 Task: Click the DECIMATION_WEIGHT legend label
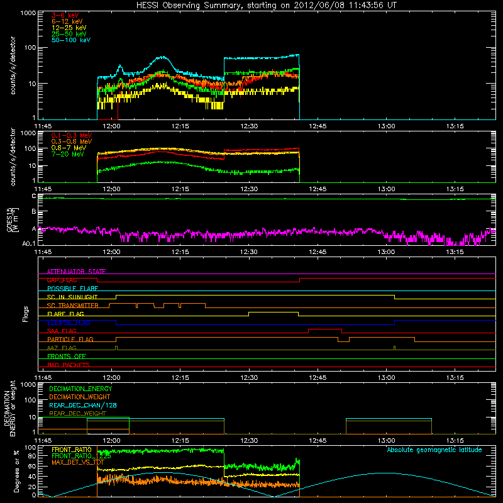(x=80, y=397)
